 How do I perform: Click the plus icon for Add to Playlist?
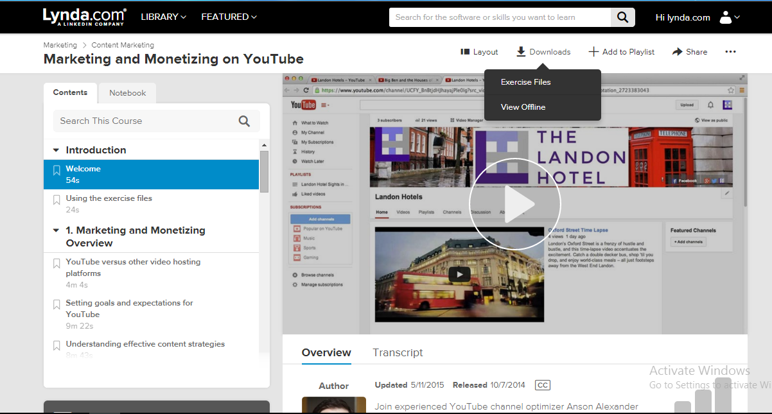(x=593, y=51)
